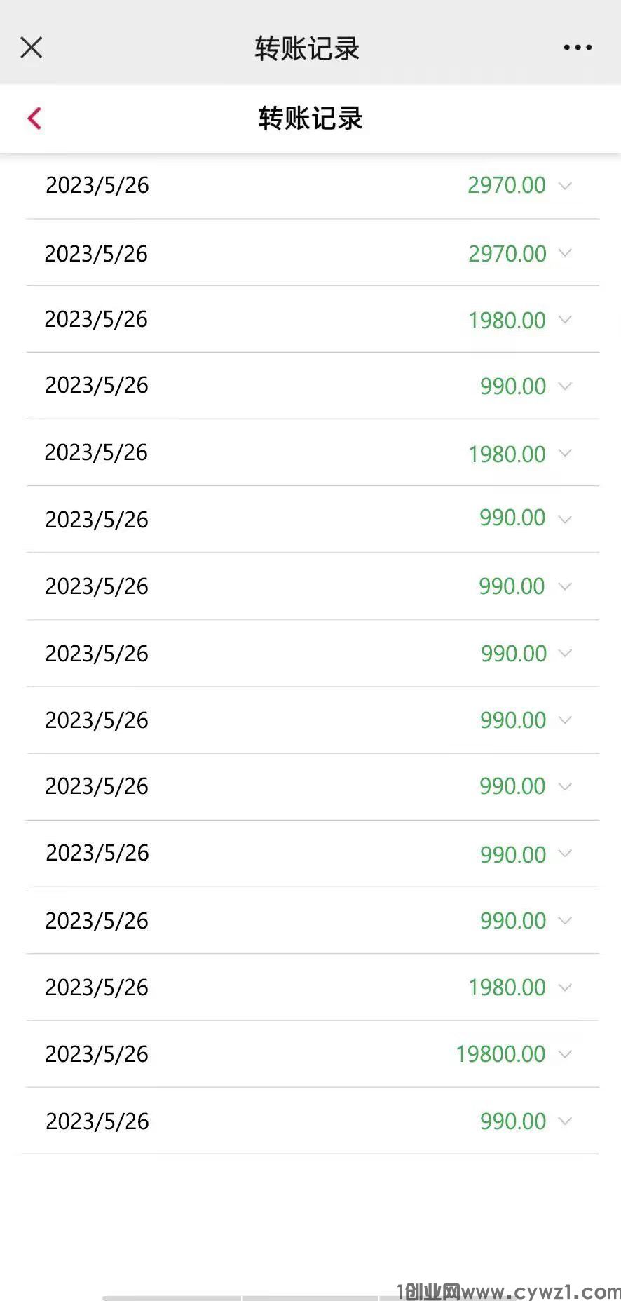This screenshot has width=621, height=1301.
Task: Open the three-dot more options menu
Action: pyautogui.click(x=578, y=48)
